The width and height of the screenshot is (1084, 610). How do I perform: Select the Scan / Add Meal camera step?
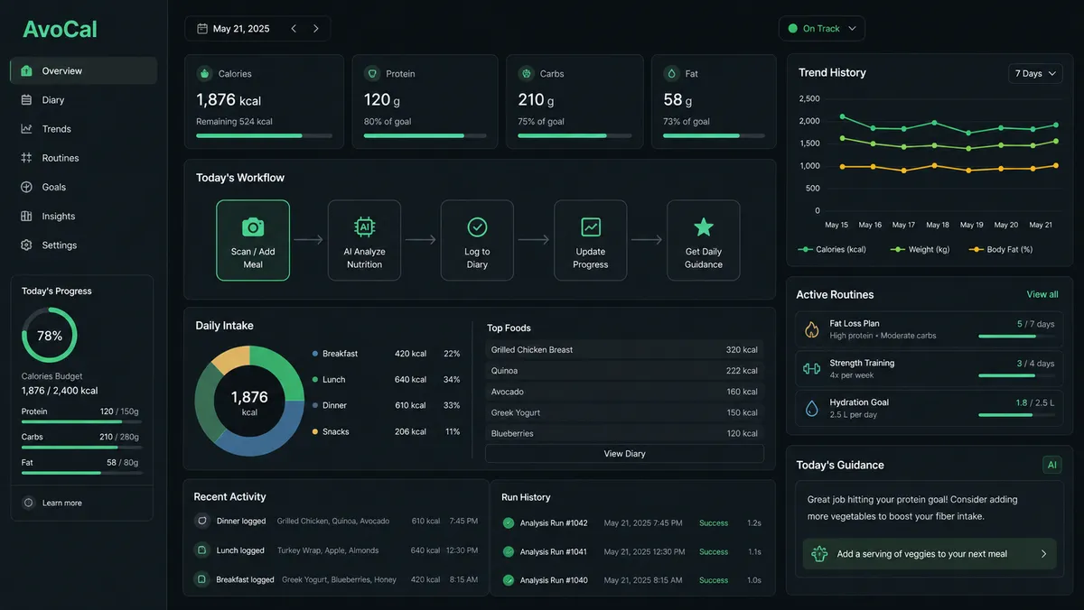point(253,240)
